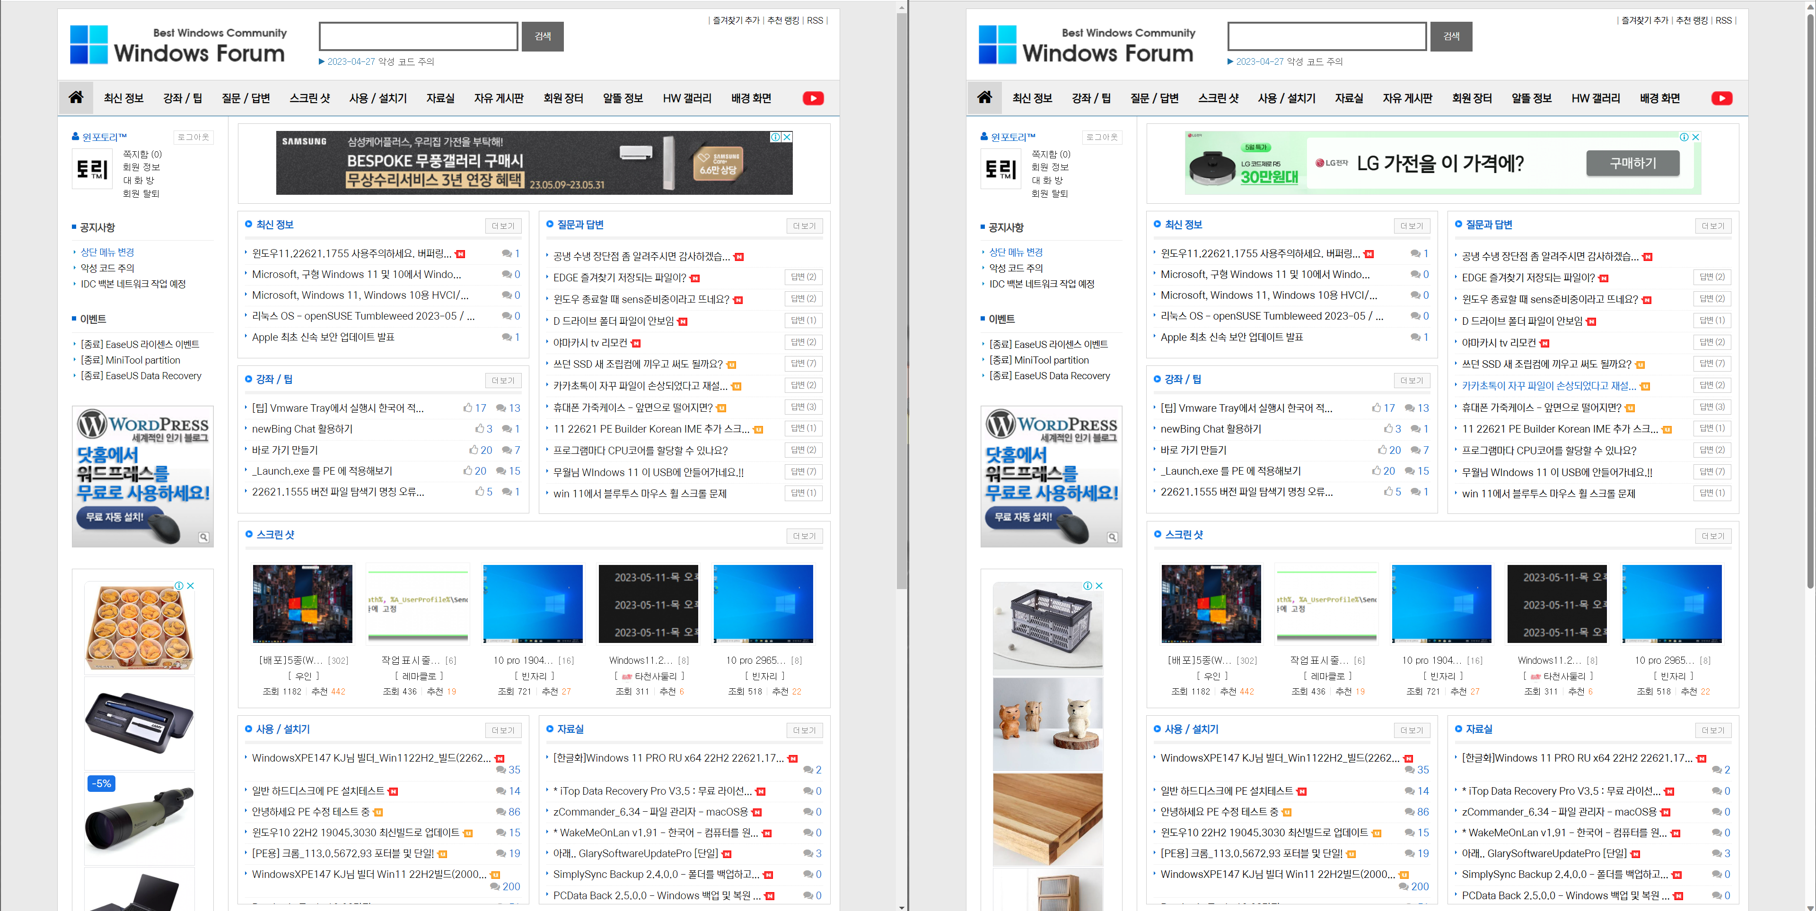Open 최신 정보 menu in left window

123,99
